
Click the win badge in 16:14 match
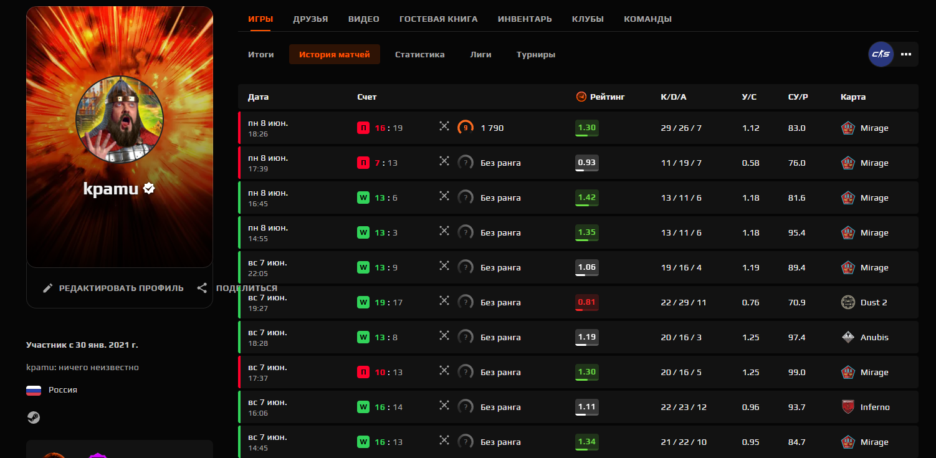[x=363, y=407]
